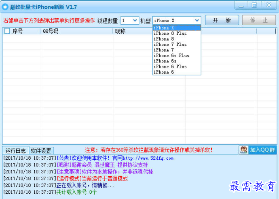Collapse the 机型 model dropdown arrow
The height and width of the screenshot is (199, 279).
[197, 21]
